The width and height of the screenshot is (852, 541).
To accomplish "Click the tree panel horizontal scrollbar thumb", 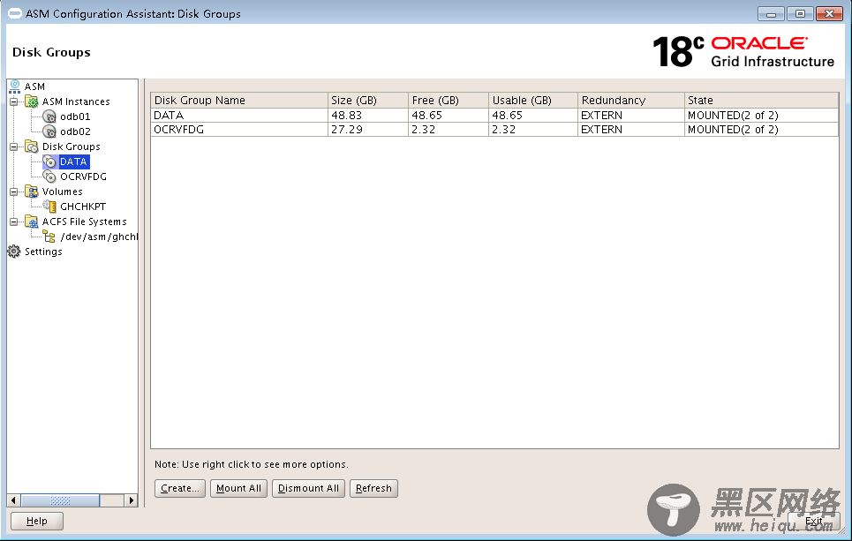I will click(60, 500).
